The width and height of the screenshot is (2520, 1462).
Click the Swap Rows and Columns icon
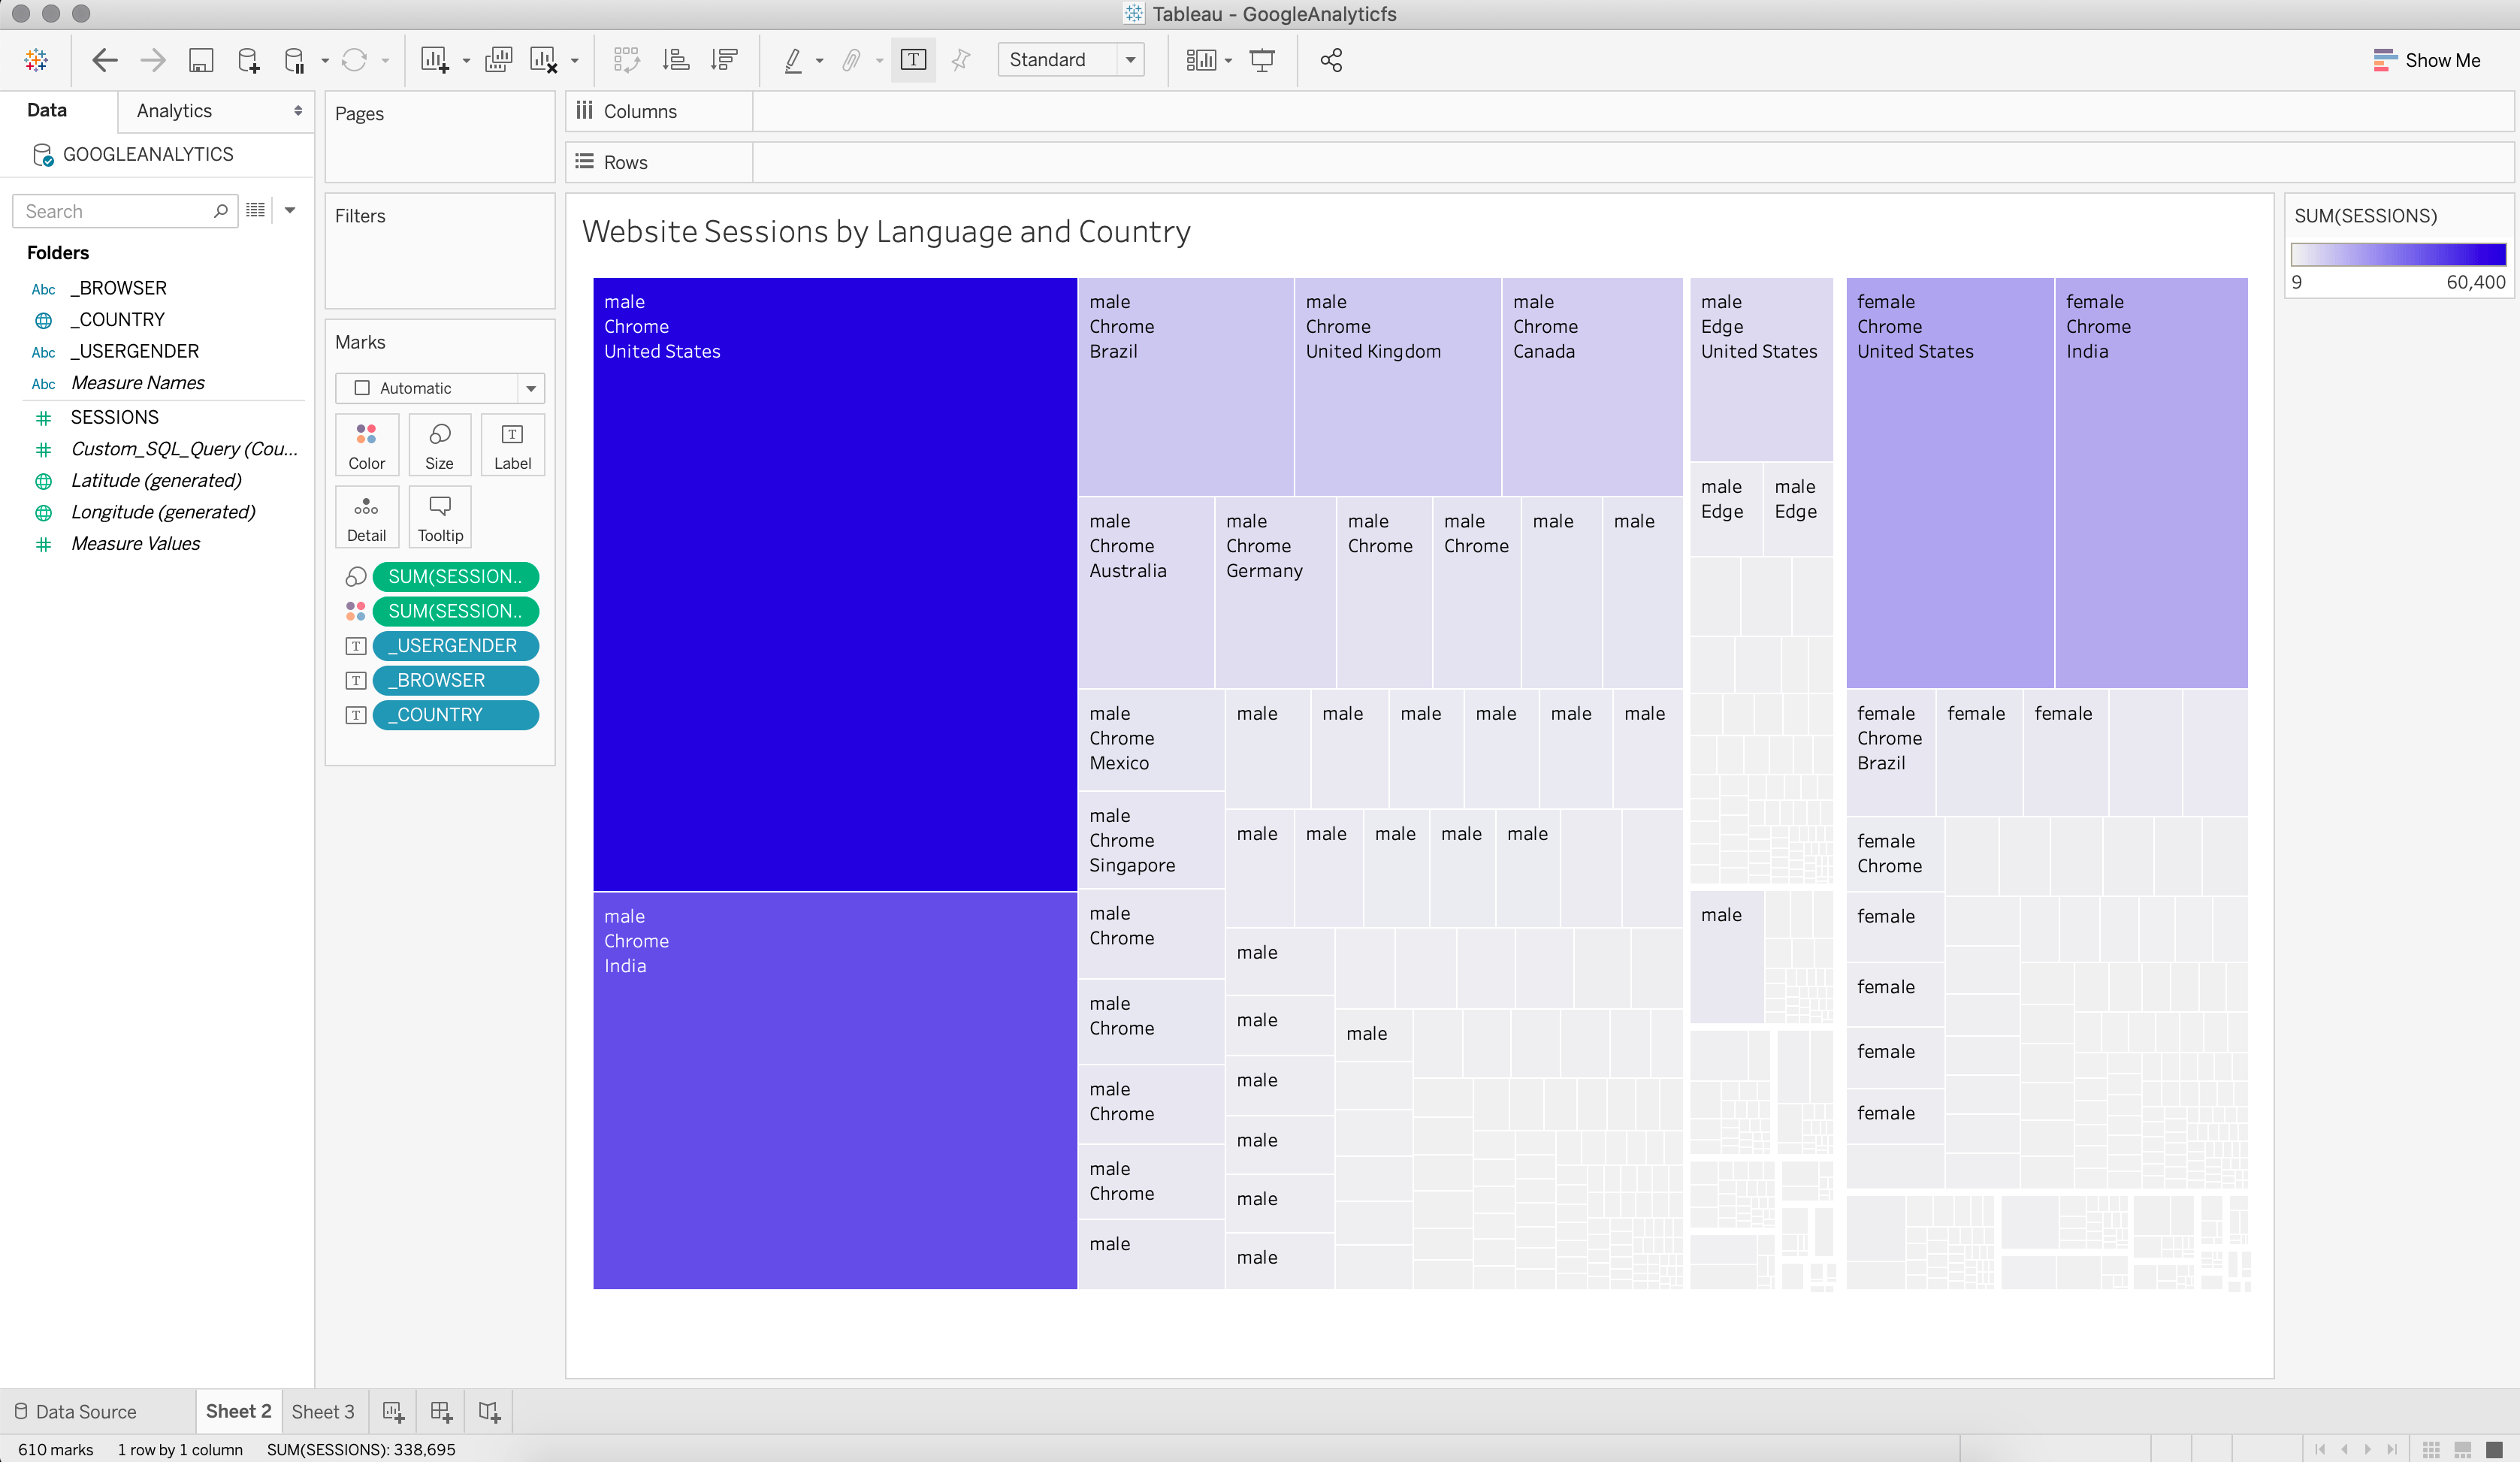[x=626, y=60]
